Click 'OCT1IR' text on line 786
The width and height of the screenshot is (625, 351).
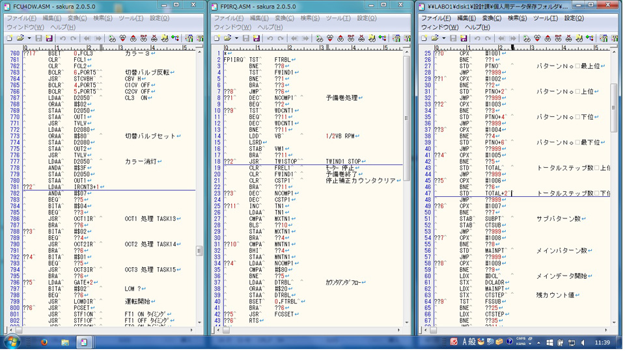84,219
